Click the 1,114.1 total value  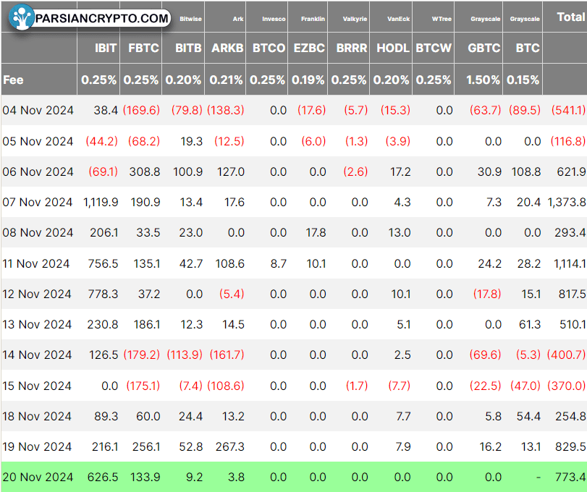tap(570, 263)
